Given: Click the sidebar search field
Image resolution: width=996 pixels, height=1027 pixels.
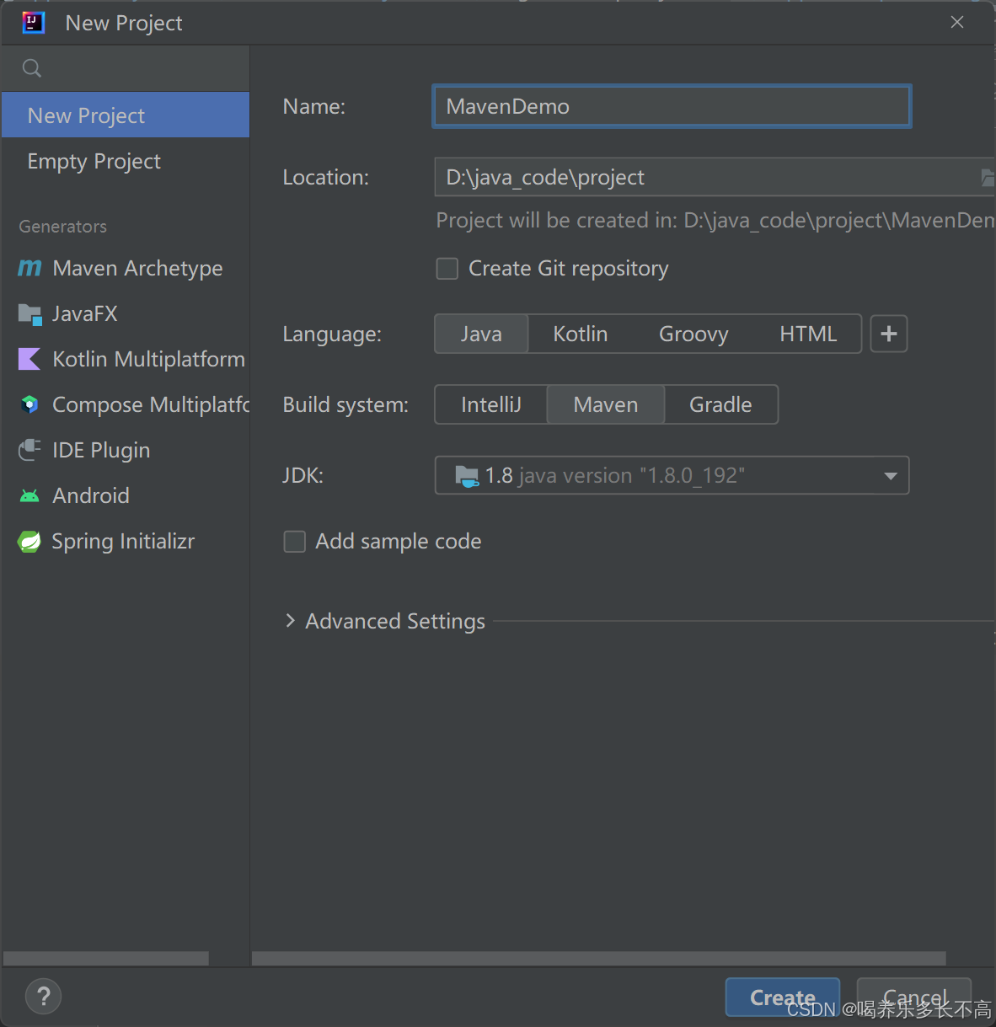Looking at the screenshot, I should [x=125, y=68].
